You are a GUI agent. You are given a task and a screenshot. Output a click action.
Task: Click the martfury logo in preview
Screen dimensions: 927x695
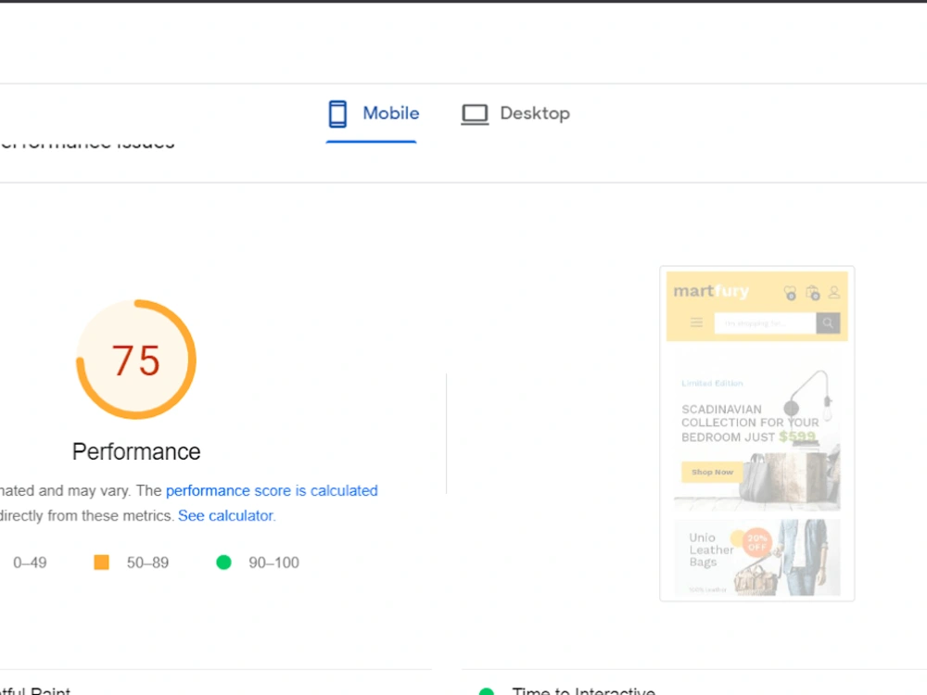(x=711, y=291)
